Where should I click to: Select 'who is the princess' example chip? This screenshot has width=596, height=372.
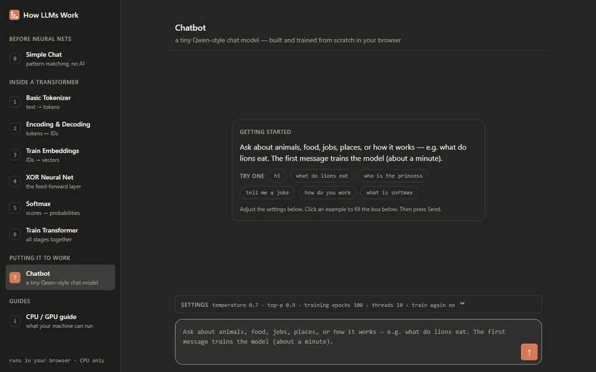pyautogui.click(x=393, y=175)
